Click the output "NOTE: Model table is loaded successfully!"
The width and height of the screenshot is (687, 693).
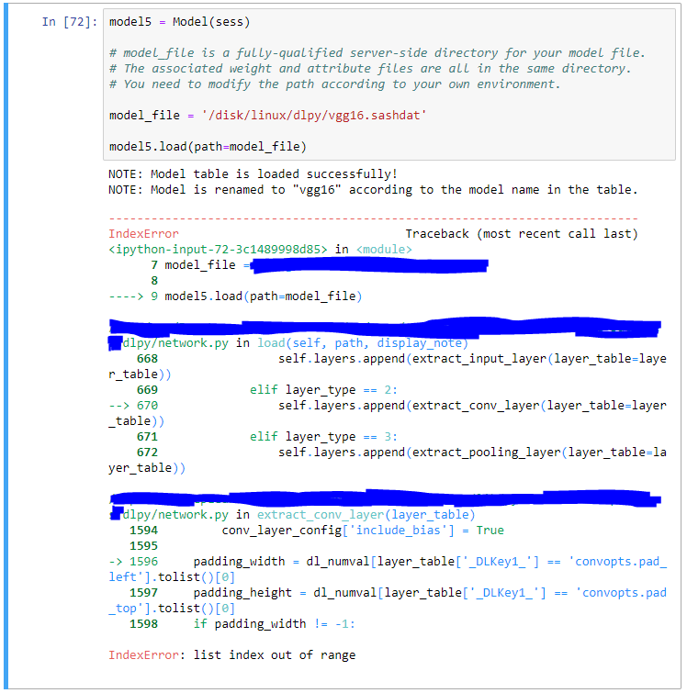(x=253, y=173)
